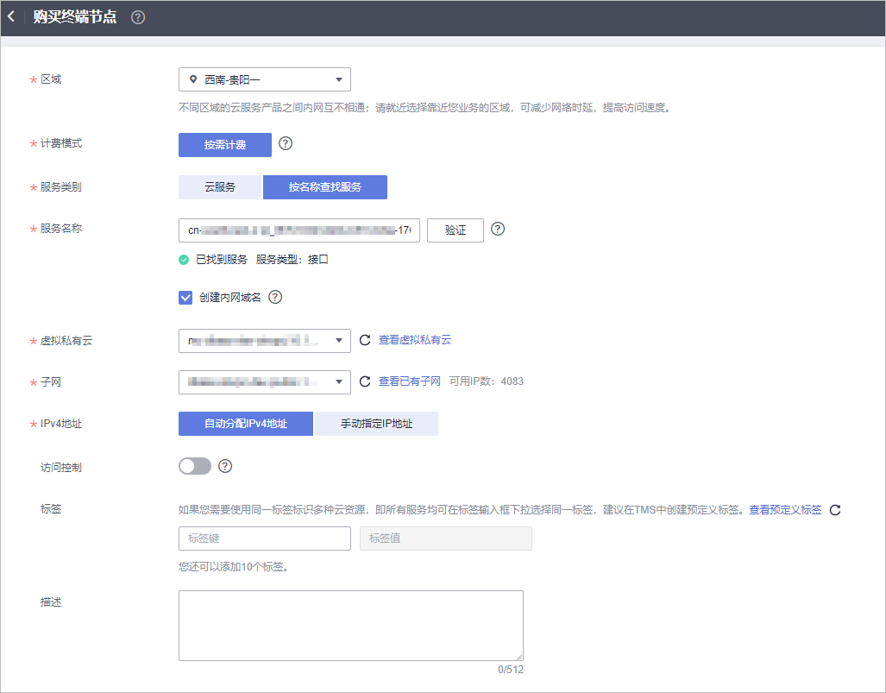
Task: Expand the 子网 dropdown
Action: pos(265,382)
